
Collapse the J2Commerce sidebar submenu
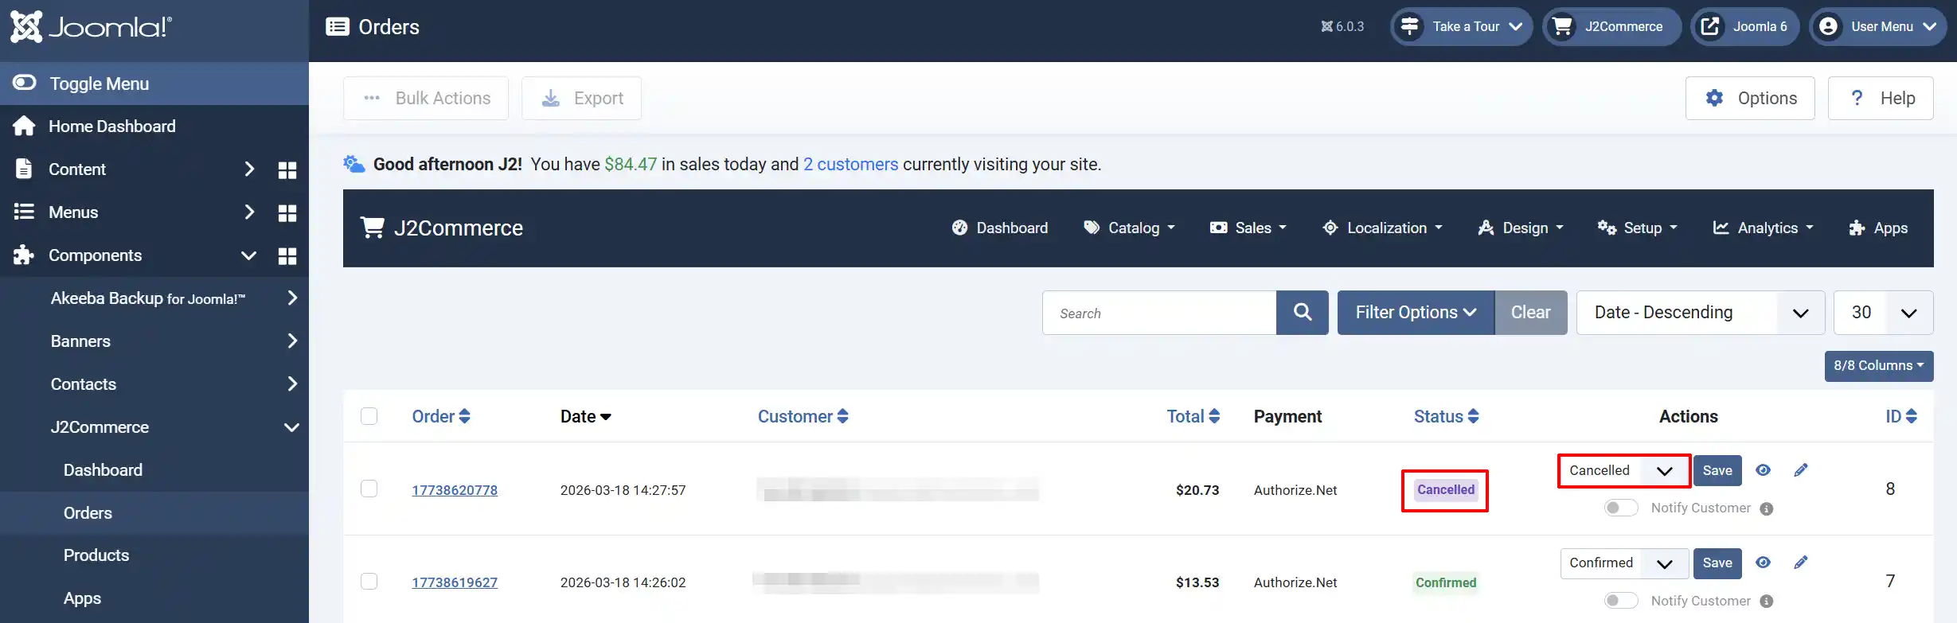point(292,427)
